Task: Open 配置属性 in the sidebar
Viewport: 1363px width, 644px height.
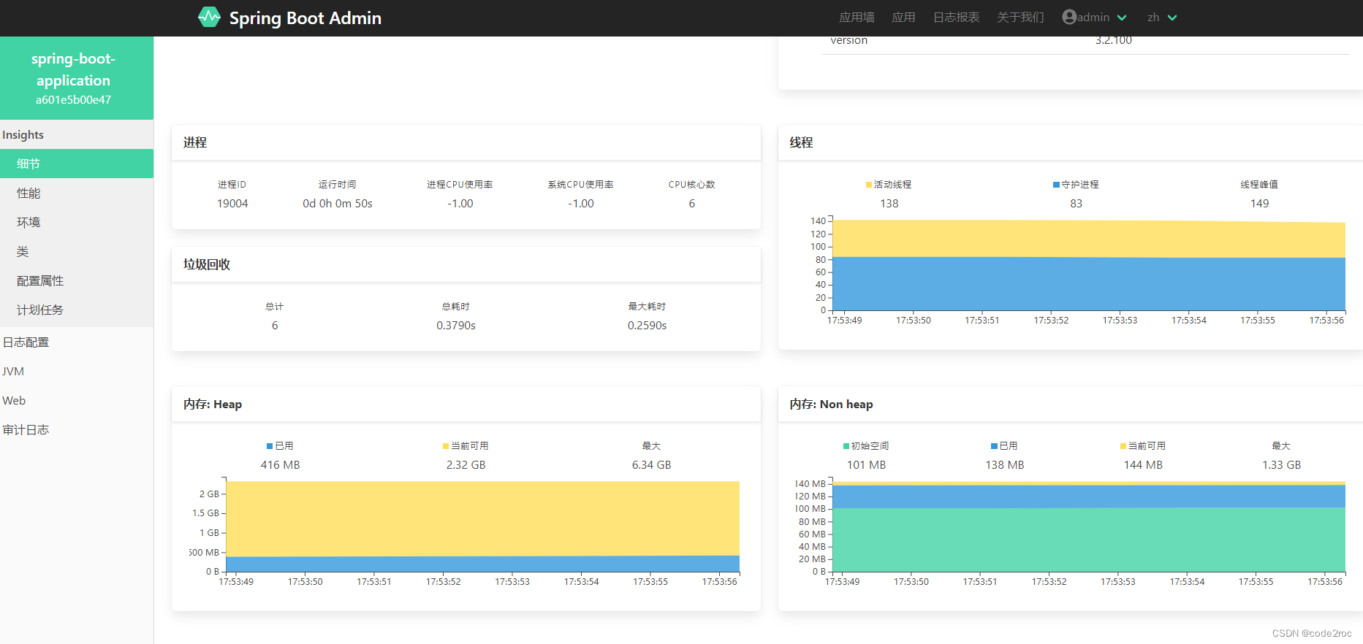Action: tap(77, 280)
